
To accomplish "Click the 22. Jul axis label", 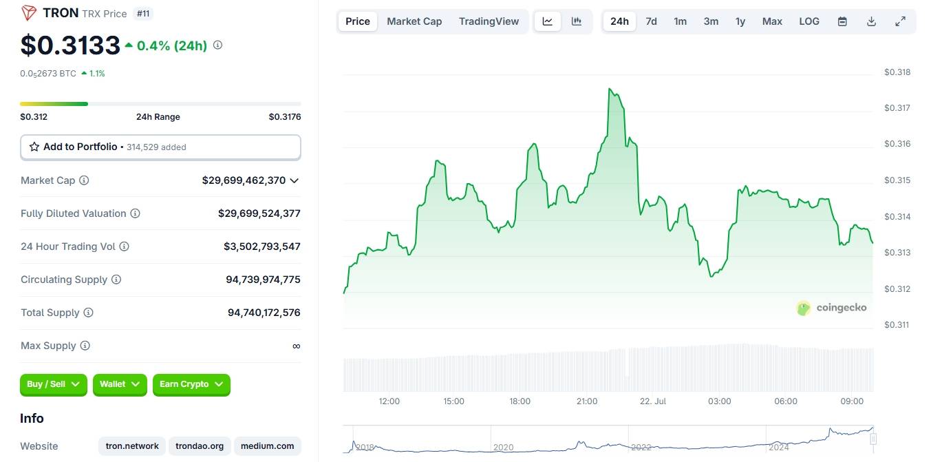I will pos(654,401).
